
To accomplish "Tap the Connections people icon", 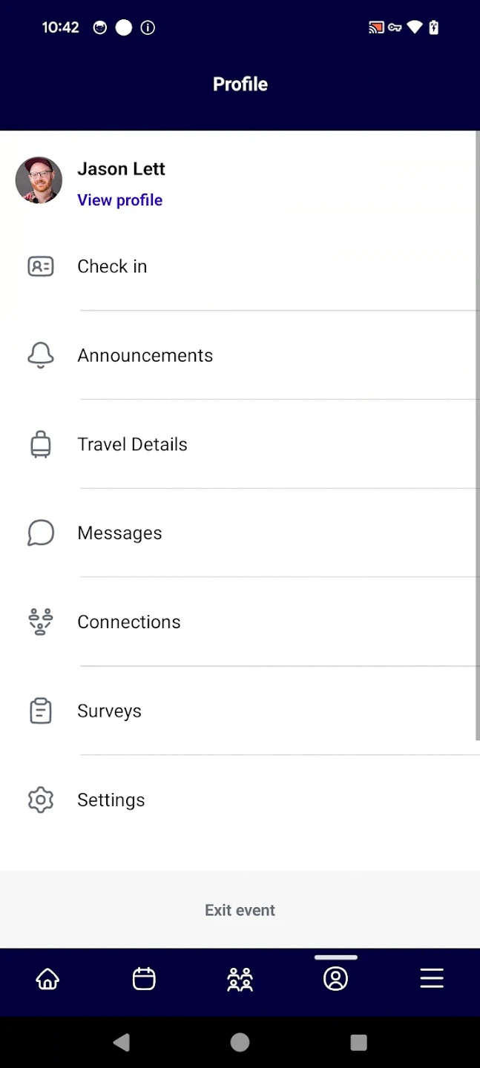I will (41, 622).
